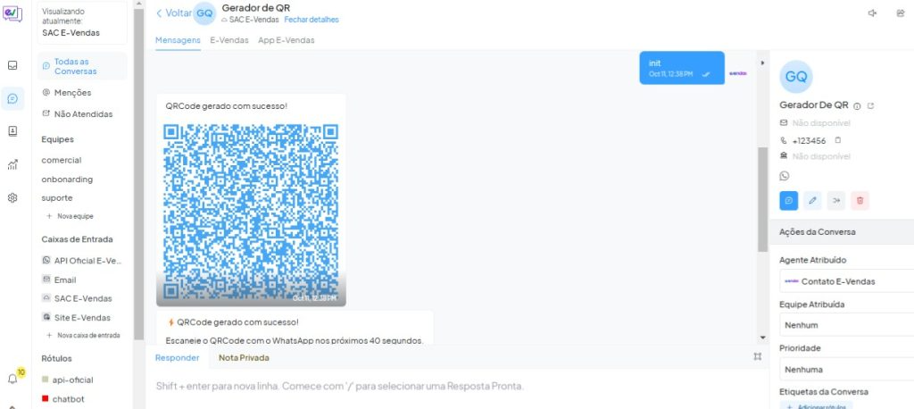Edit contact using pencil icon
The width and height of the screenshot is (914, 409).
tap(812, 201)
